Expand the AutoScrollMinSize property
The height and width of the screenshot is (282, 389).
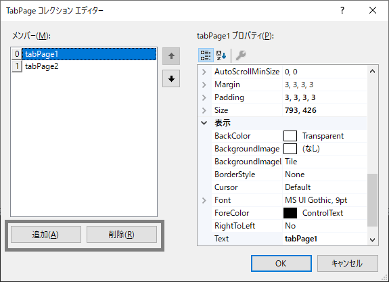tap(204, 72)
